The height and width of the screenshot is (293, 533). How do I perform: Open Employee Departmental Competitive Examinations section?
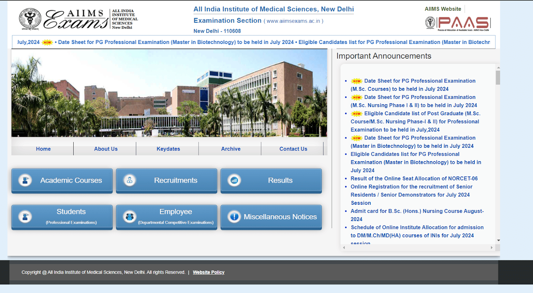[x=167, y=217]
